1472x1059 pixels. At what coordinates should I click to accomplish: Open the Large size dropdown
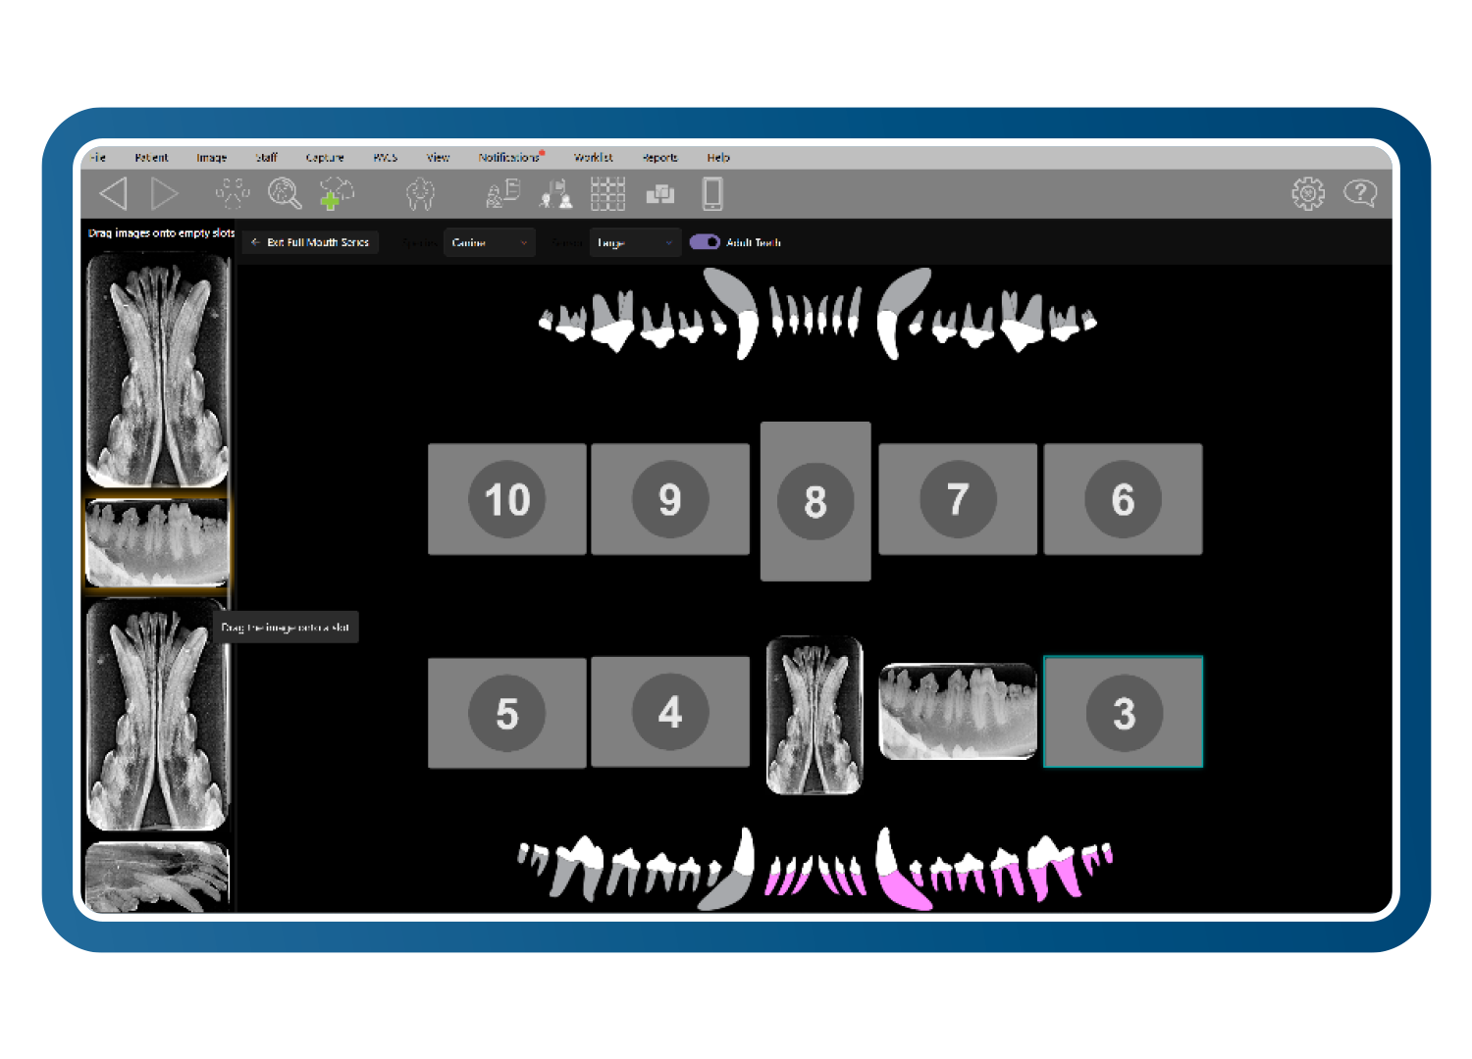635,242
